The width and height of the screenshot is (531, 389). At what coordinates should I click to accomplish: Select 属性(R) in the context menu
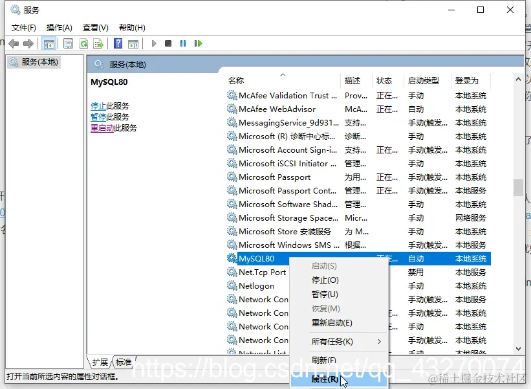(x=339, y=379)
